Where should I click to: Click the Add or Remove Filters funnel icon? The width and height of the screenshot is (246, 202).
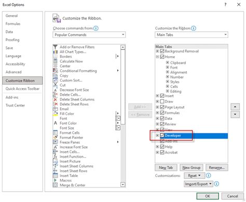55,47
